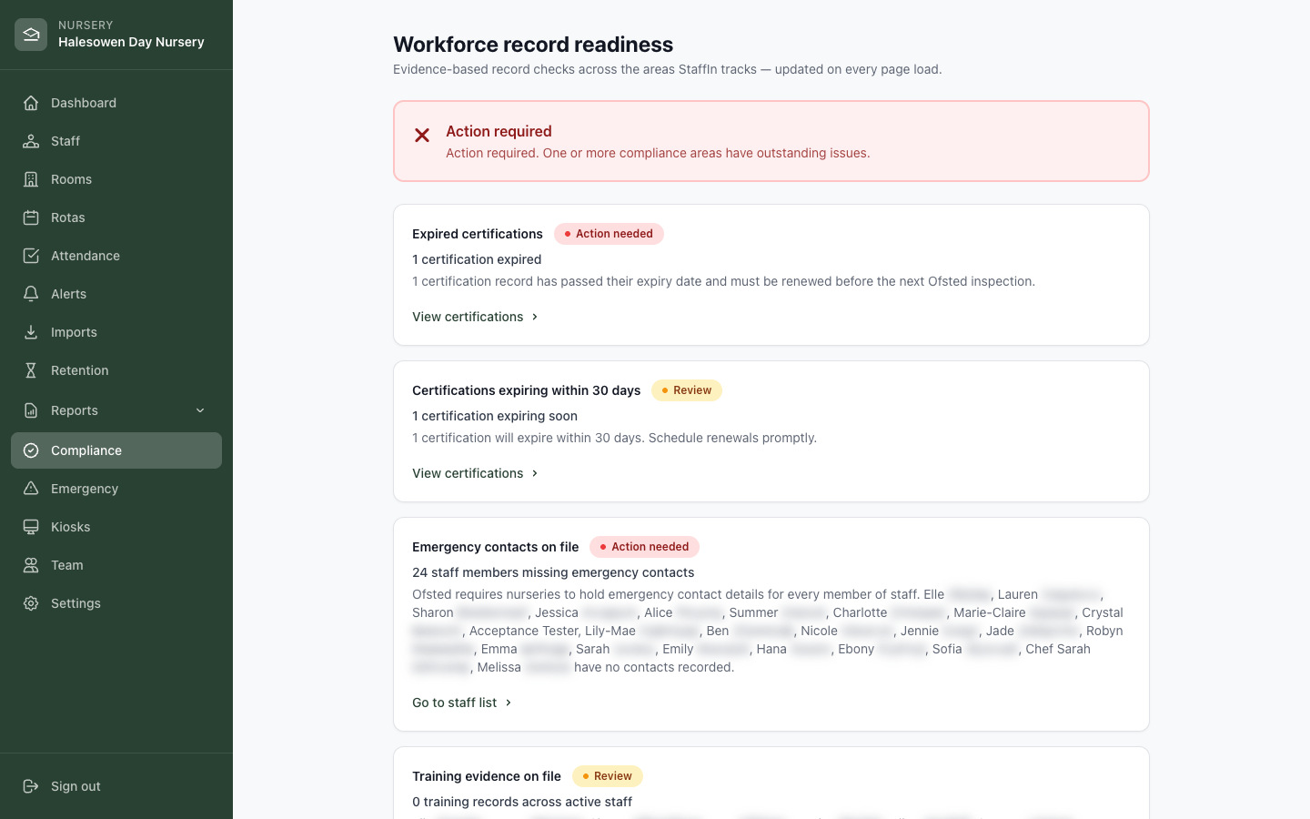Click the nursery logo icon
The image size is (1310, 819).
coord(31,35)
